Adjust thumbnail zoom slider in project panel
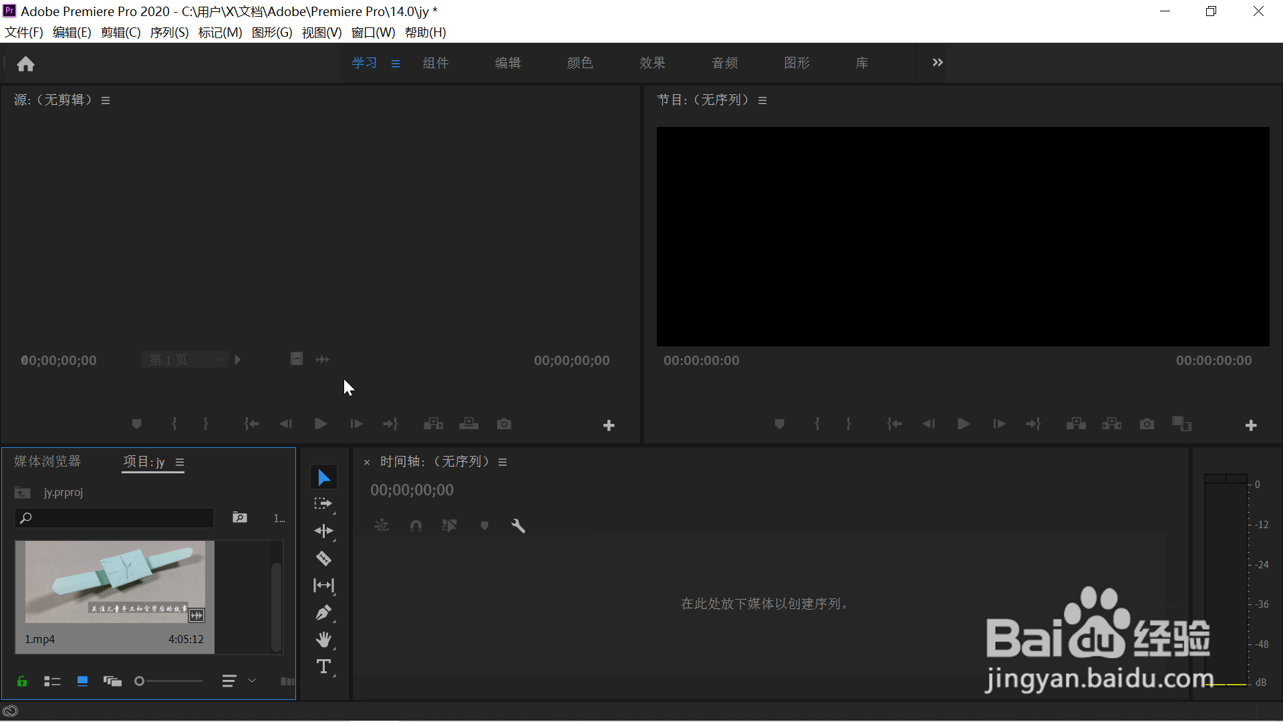The height and width of the screenshot is (722, 1283). [x=169, y=681]
